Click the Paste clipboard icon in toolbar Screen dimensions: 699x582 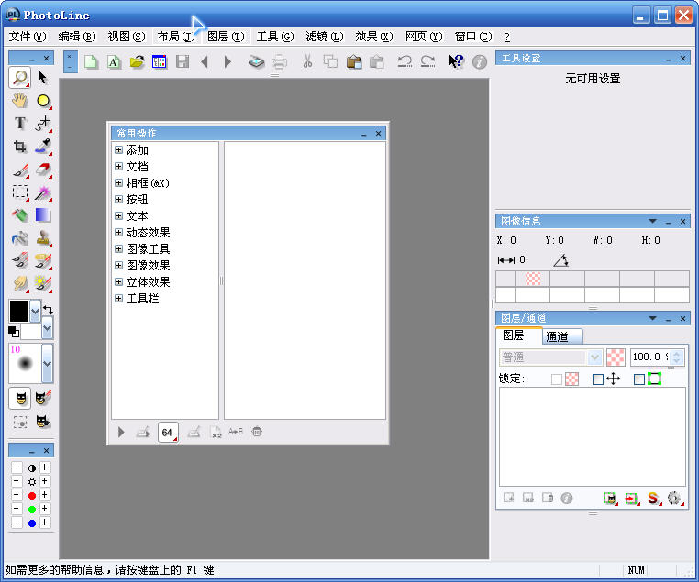[x=354, y=62]
